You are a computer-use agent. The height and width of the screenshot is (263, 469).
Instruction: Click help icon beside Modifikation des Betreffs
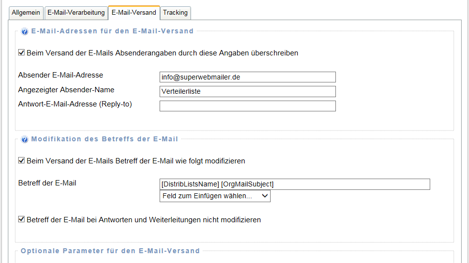pos(25,139)
